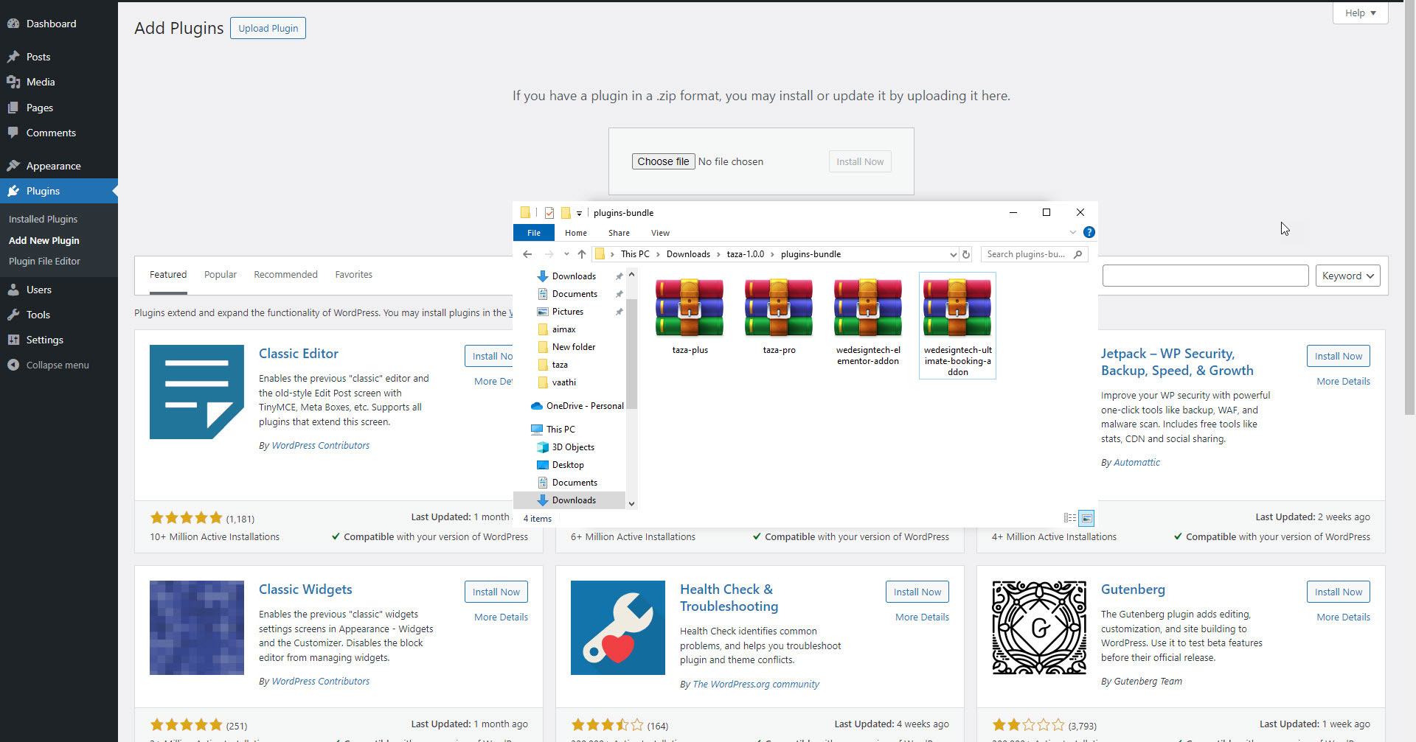Expand the Explorer ribbon chevron
The image size is (1416, 742).
tap(1073, 232)
